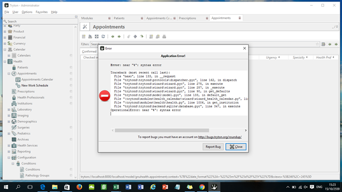This screenshot has width=342, height=192.
Task: Click the right arrow of traceback scrollbar
Action: 246,130
